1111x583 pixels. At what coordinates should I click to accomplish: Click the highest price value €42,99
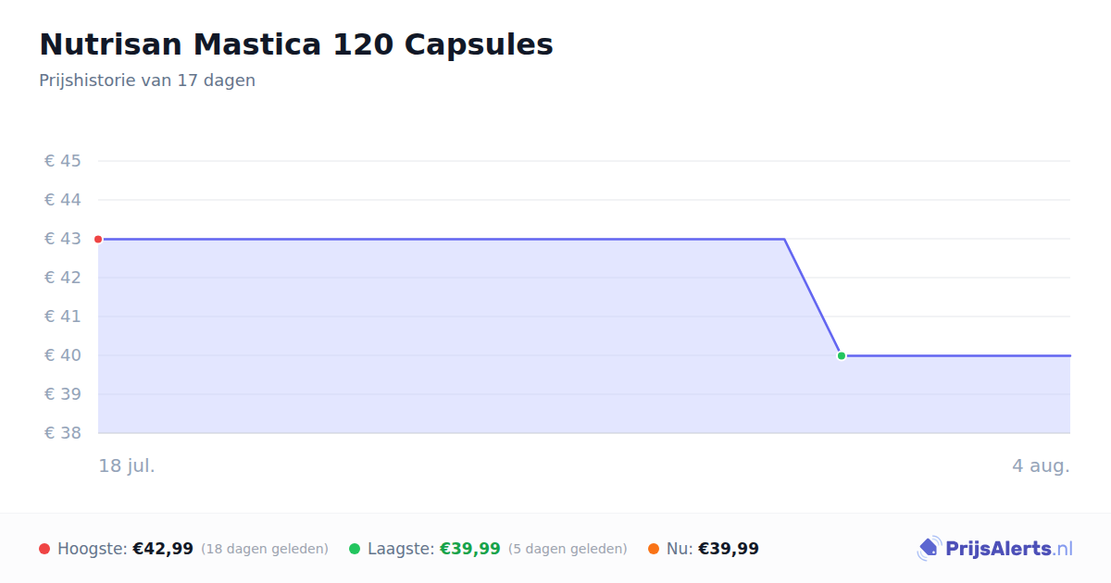click(x=163, y=549)
